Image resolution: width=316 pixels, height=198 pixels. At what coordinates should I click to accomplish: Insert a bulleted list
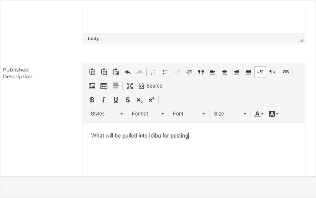(165, 72)
